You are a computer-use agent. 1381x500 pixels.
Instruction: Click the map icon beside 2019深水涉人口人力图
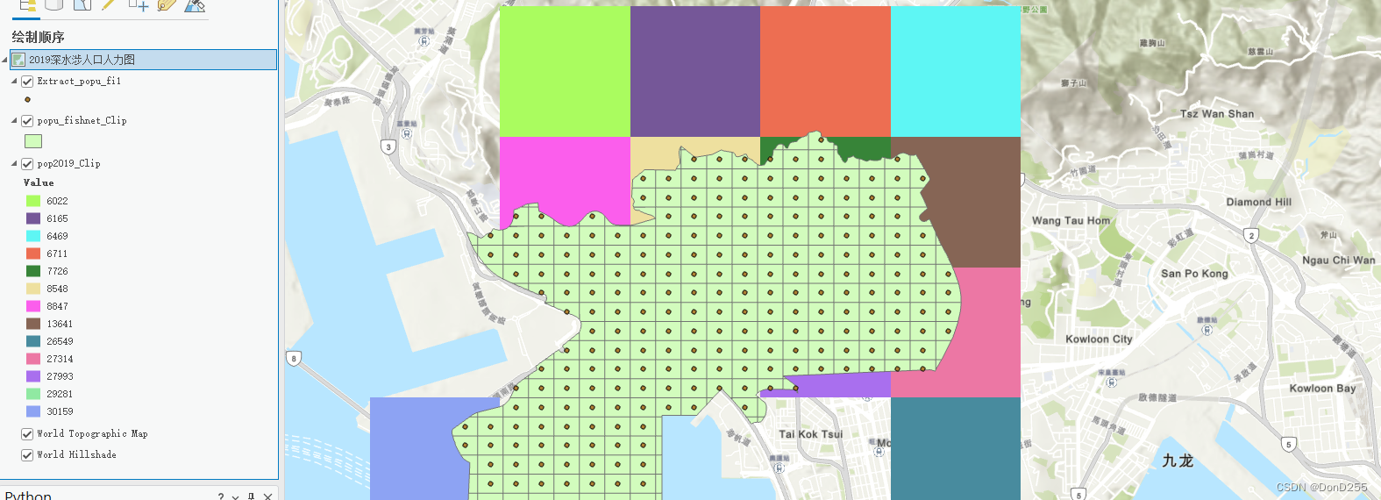[x=18, y=60]
